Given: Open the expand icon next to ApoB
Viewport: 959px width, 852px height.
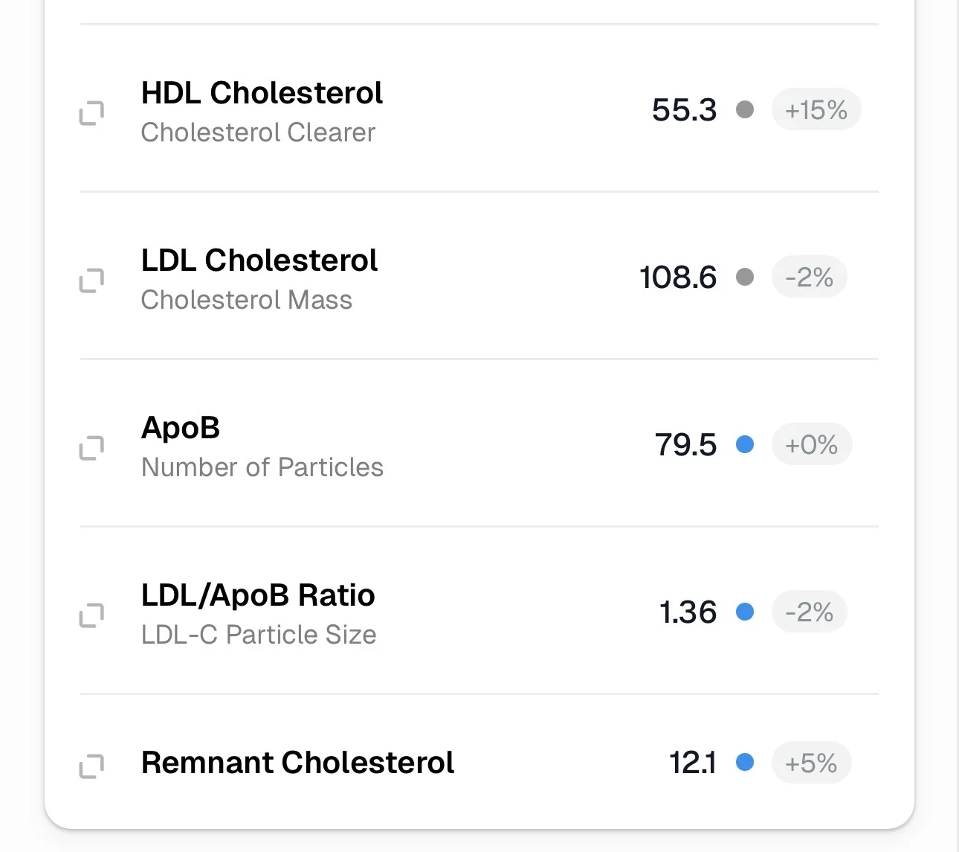Looking at the screenshot, I should (x=91, y=448).
